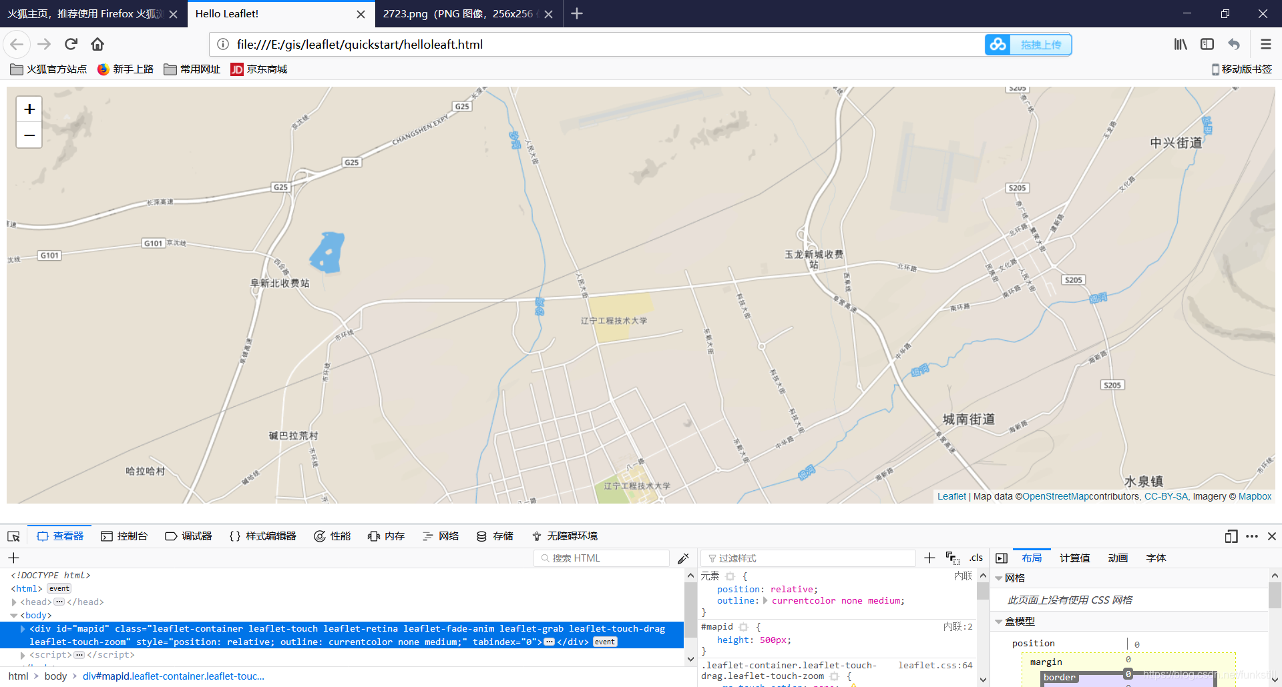Open the 无障碍环境 accessibility tab

coord(565,536)
